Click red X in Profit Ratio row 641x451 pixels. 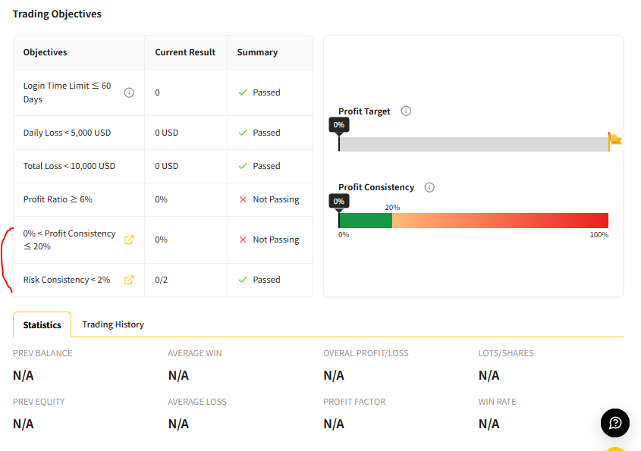tap(243, 199)
